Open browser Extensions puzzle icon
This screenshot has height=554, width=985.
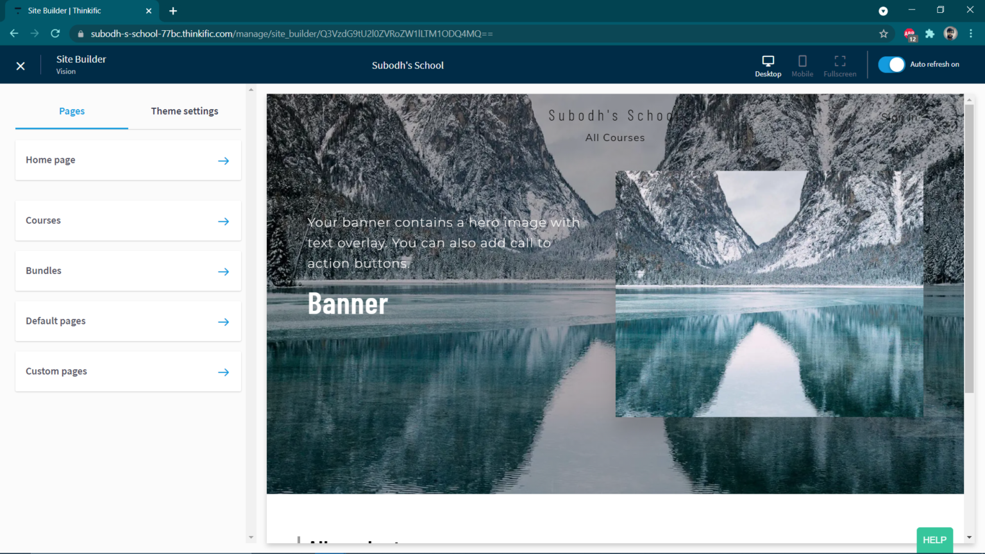coord(930,34)
